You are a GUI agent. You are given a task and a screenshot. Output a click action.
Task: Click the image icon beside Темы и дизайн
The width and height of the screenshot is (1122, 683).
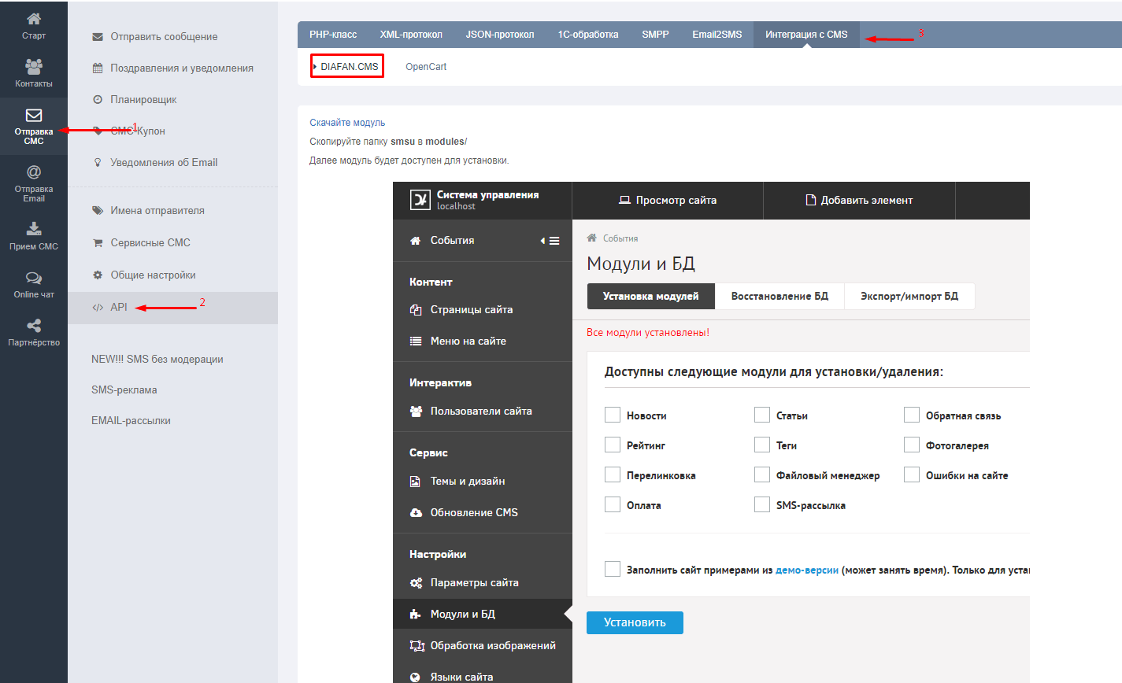[x=415, y=482]
